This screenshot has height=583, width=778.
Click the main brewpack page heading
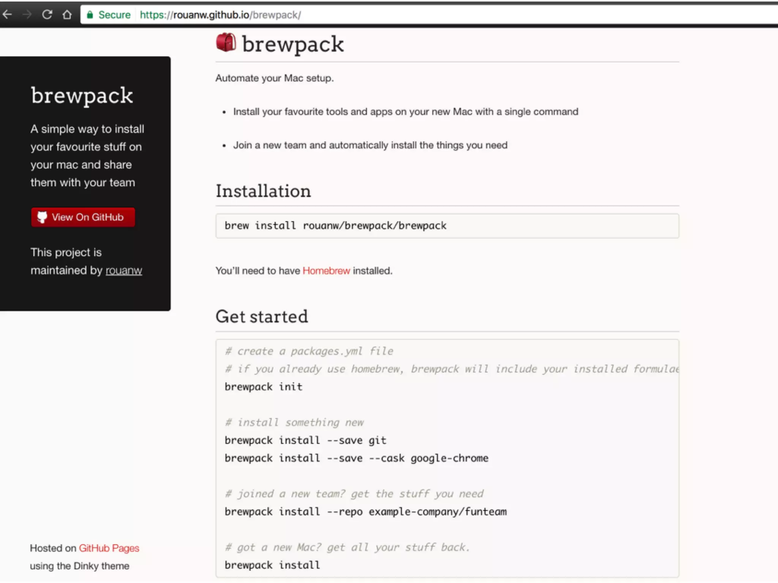pyautogui.click(x=293, y=44)
